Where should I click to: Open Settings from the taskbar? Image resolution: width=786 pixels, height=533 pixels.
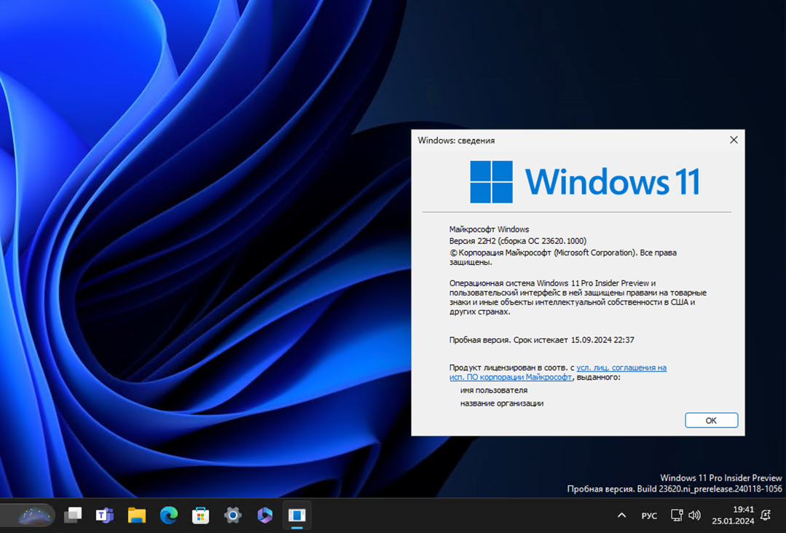(232, 515)
